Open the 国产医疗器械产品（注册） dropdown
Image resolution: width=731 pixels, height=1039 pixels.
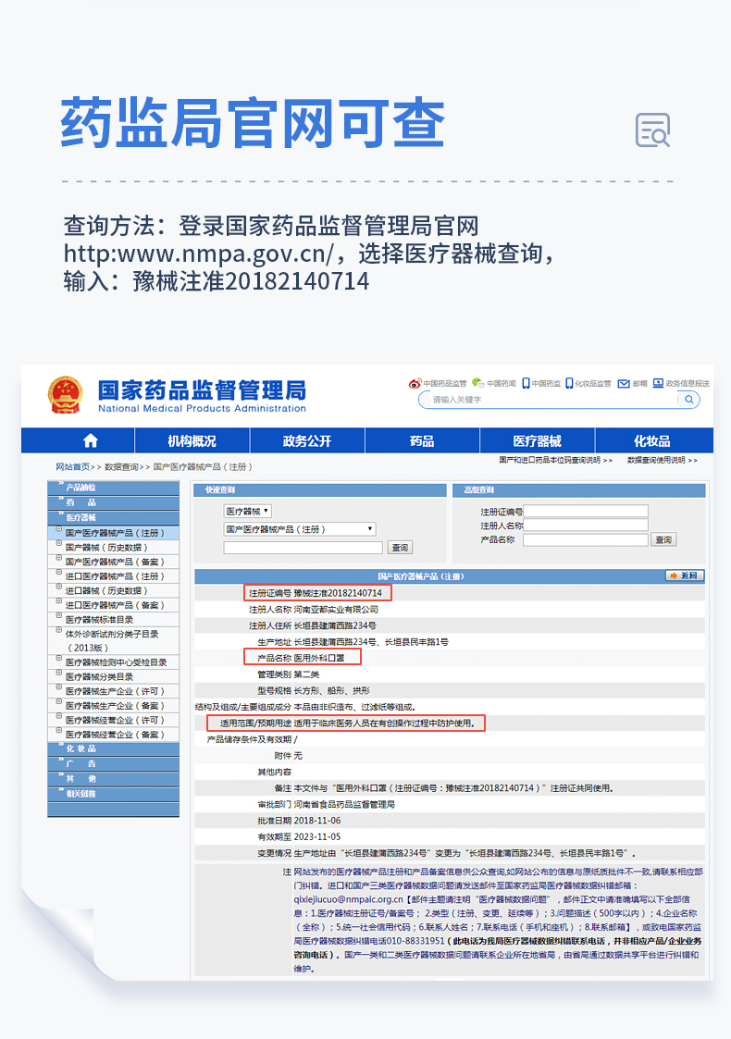(299, 529)
